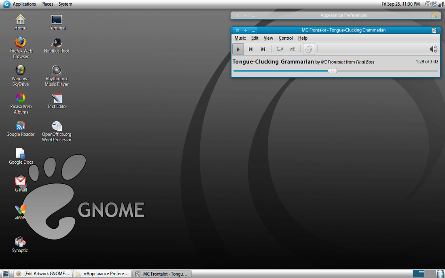The height and width of the screenshot is (278, 445).
Task: Skip to the previous track
Action: [x=250, y=49]
